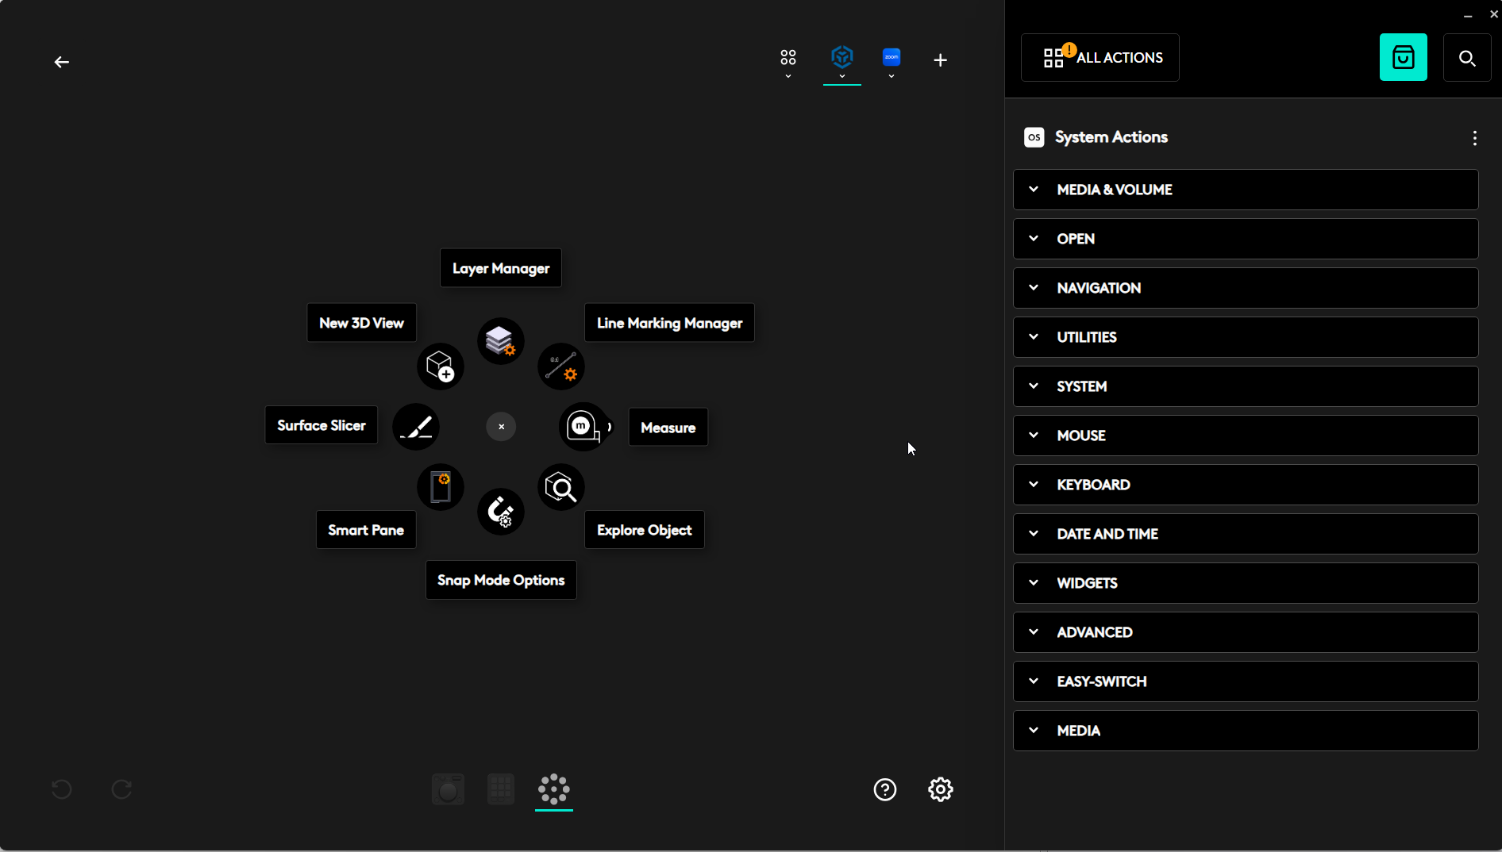Expand the NAVIGATION actions group

click(1245, 288)
